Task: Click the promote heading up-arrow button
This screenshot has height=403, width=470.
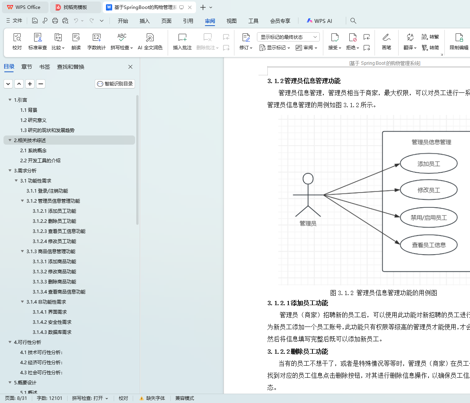Action: click(19, 84)
